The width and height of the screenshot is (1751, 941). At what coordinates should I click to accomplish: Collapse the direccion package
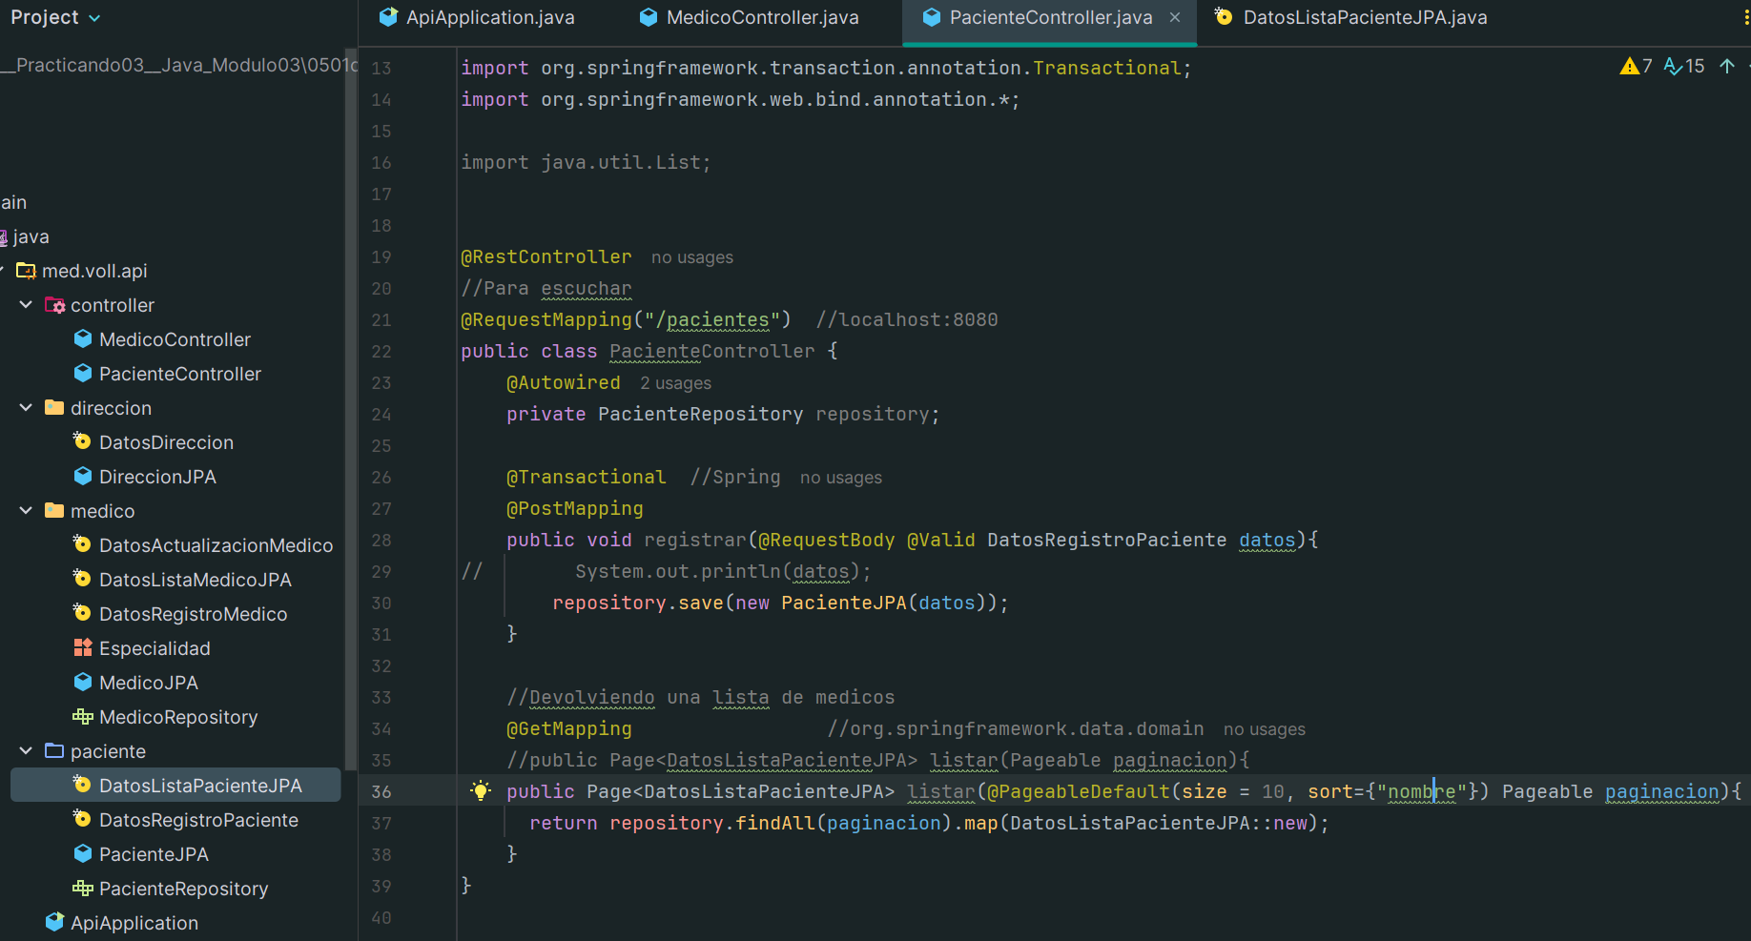26,408
